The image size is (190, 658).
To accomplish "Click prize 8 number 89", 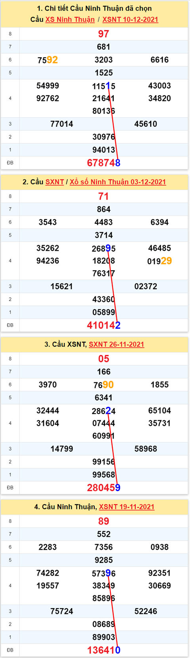I will point(104,521).
